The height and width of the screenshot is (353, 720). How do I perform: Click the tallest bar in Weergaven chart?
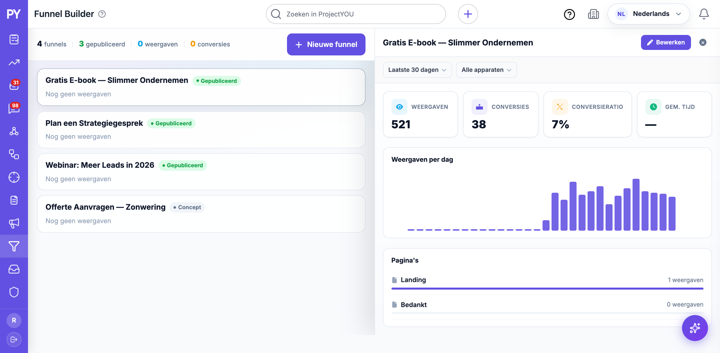click(x=636, y=204)
